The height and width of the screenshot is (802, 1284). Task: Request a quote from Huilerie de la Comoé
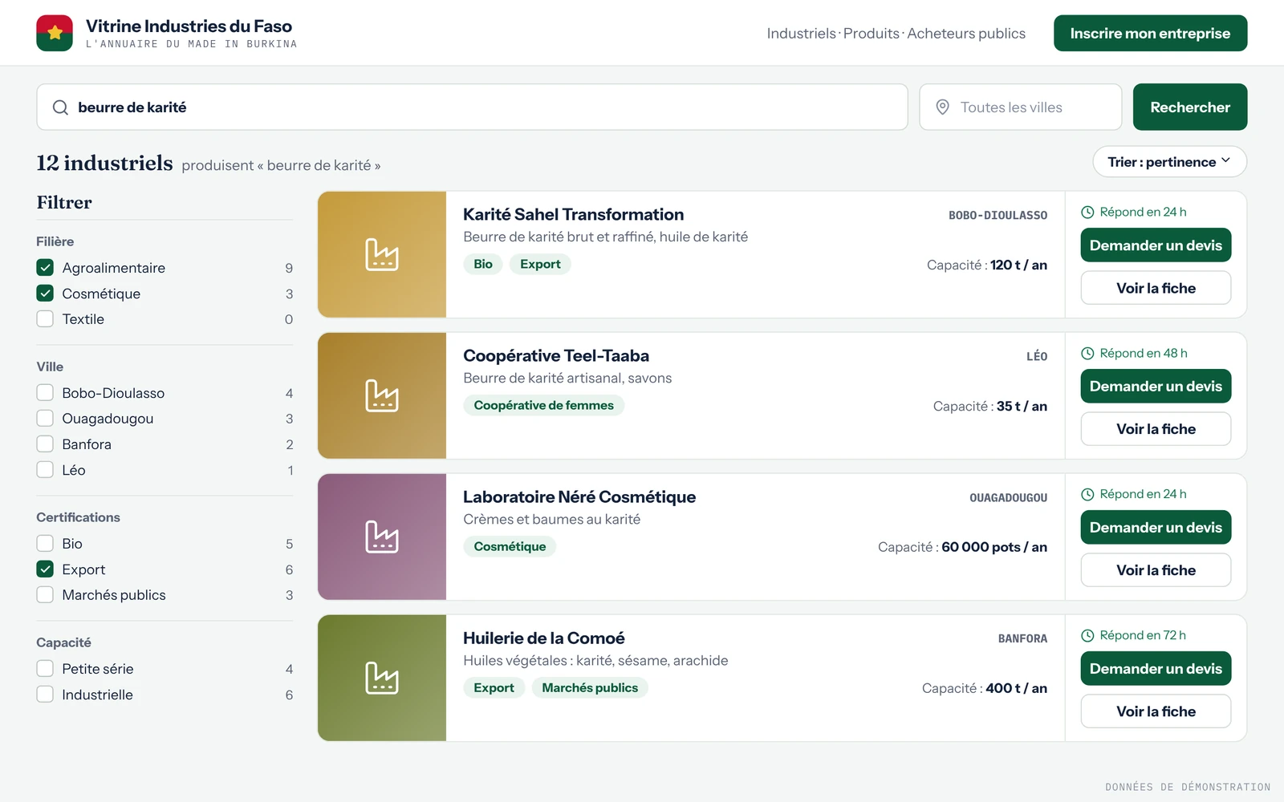click(x=1156, y=669)
